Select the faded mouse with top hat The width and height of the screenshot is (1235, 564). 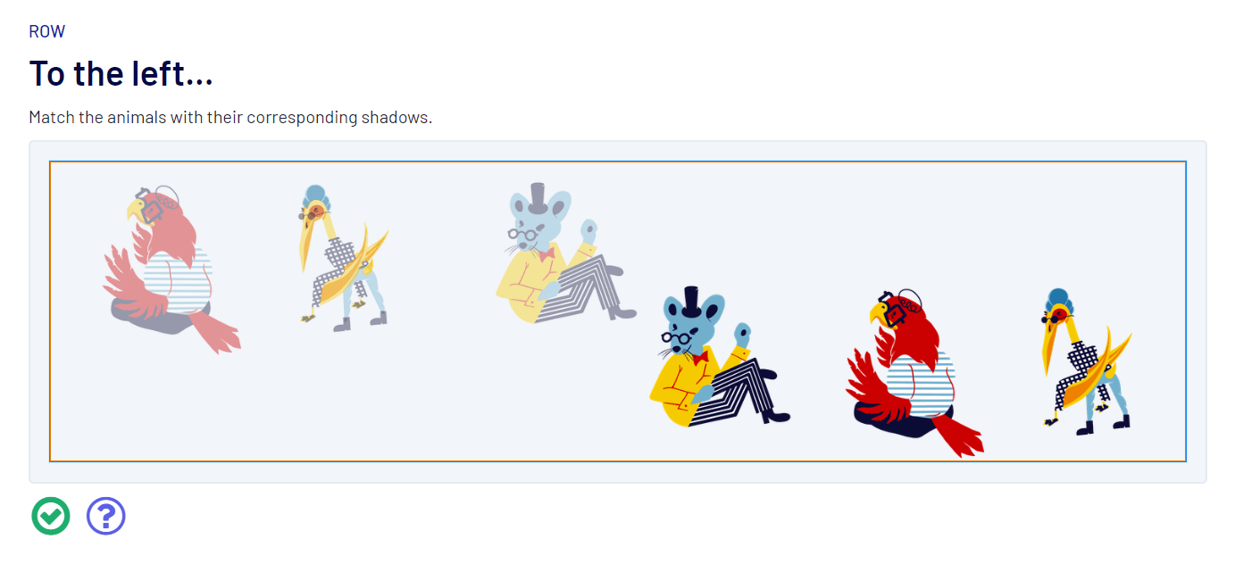565,253
